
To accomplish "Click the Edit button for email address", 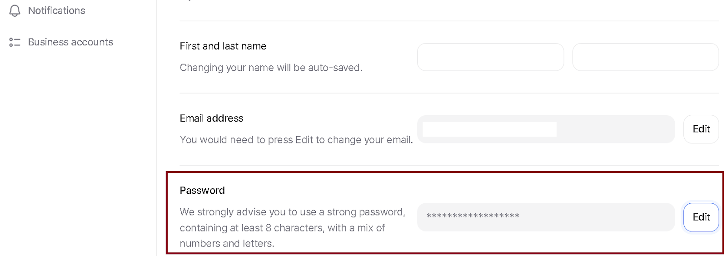I will tap(701, 129).
